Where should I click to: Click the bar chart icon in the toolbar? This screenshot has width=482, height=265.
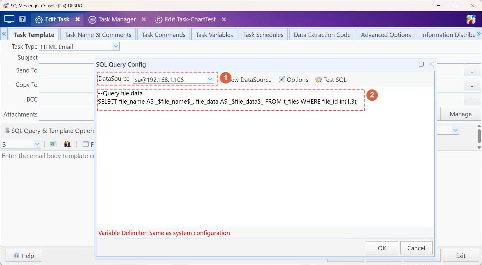67,144
